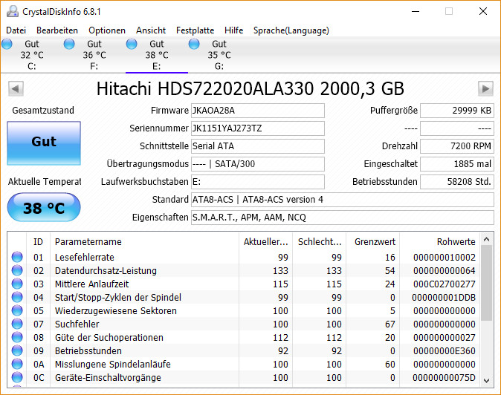
Task: Open the Hilfe menu
Action: [234, 30]
